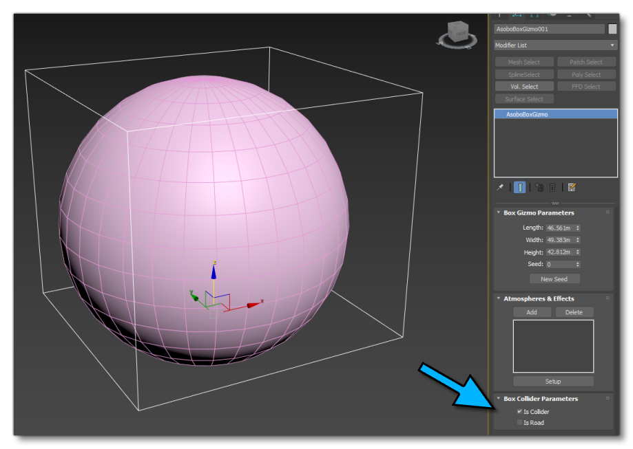633x449 pixels.
Task: Click Make Unique icon below modifier stack
Action: click(539, 187)
